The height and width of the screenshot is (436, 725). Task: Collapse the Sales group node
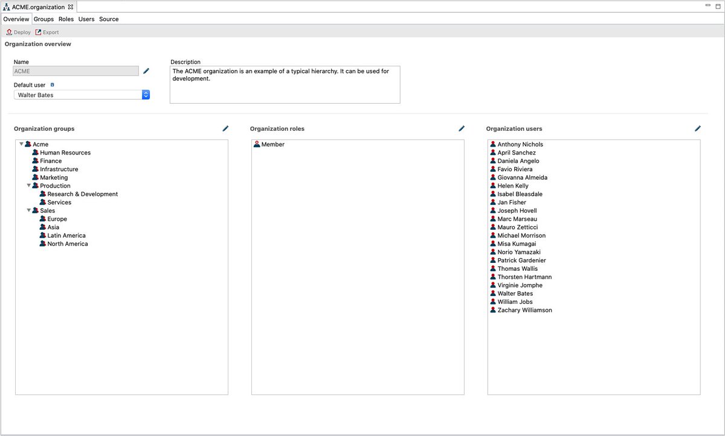[x=29, y=210]
